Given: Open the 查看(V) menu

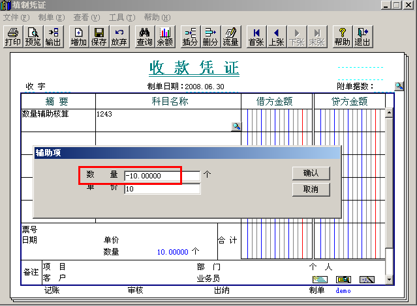Looking at the screenshot, I should [87, 18].
